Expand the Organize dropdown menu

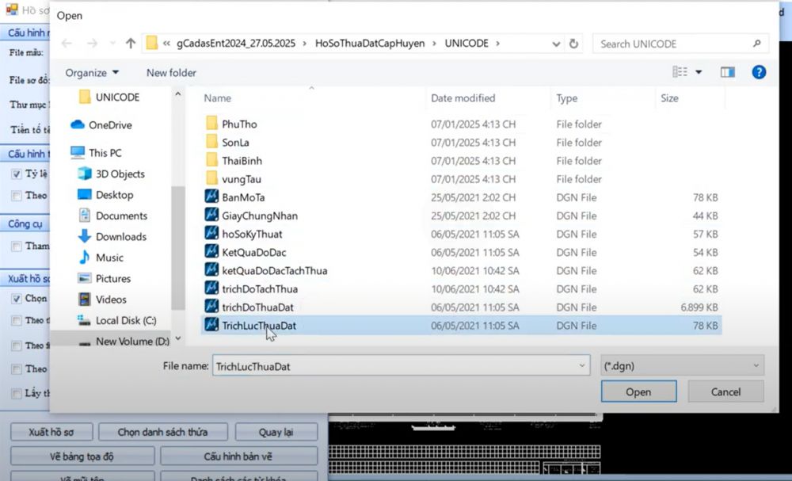pyautogui.click(x=92, y=73)
